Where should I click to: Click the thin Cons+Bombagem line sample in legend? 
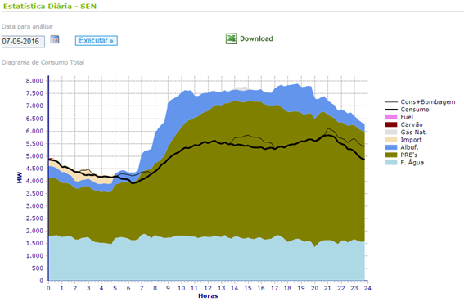(391, 102)
